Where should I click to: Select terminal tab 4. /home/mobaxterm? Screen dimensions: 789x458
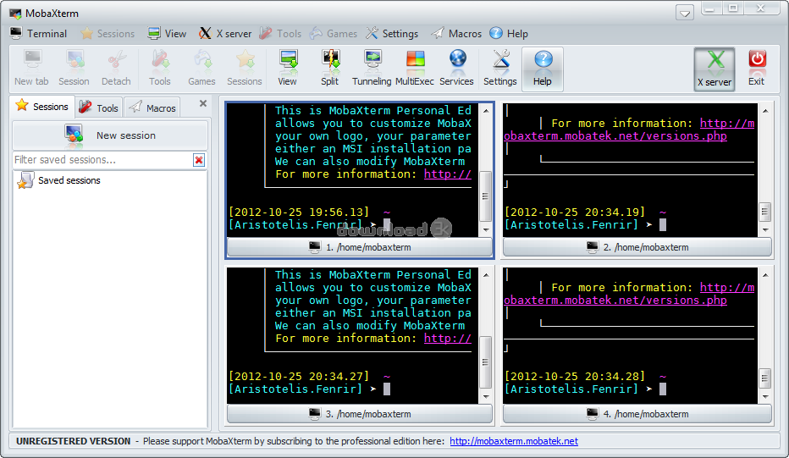(637, 414)
